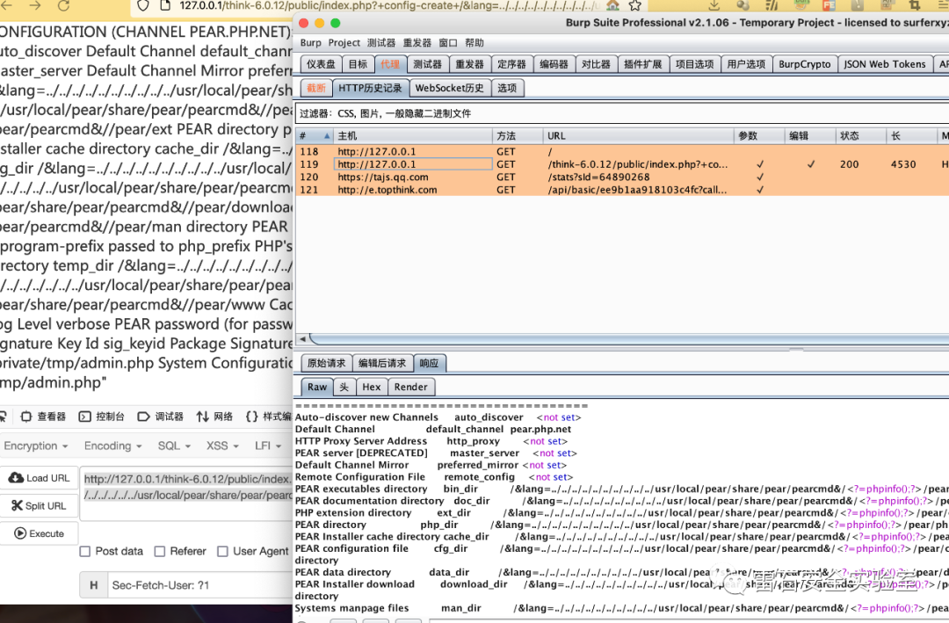
Task: Open the 调试器 debugger panel
Action: pos(161,417)
